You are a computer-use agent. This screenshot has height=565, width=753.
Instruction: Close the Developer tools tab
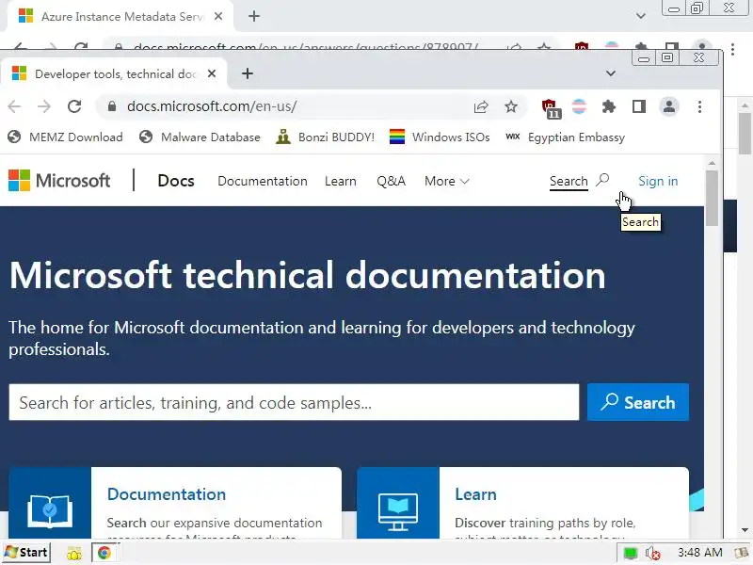tap(211, 73)
